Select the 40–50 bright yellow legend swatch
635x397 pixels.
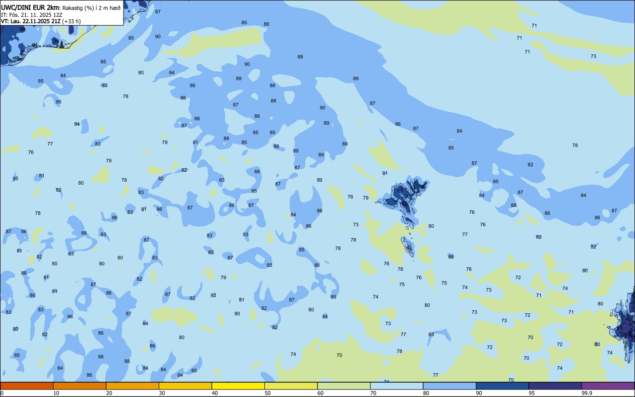[x=238, y=386]
